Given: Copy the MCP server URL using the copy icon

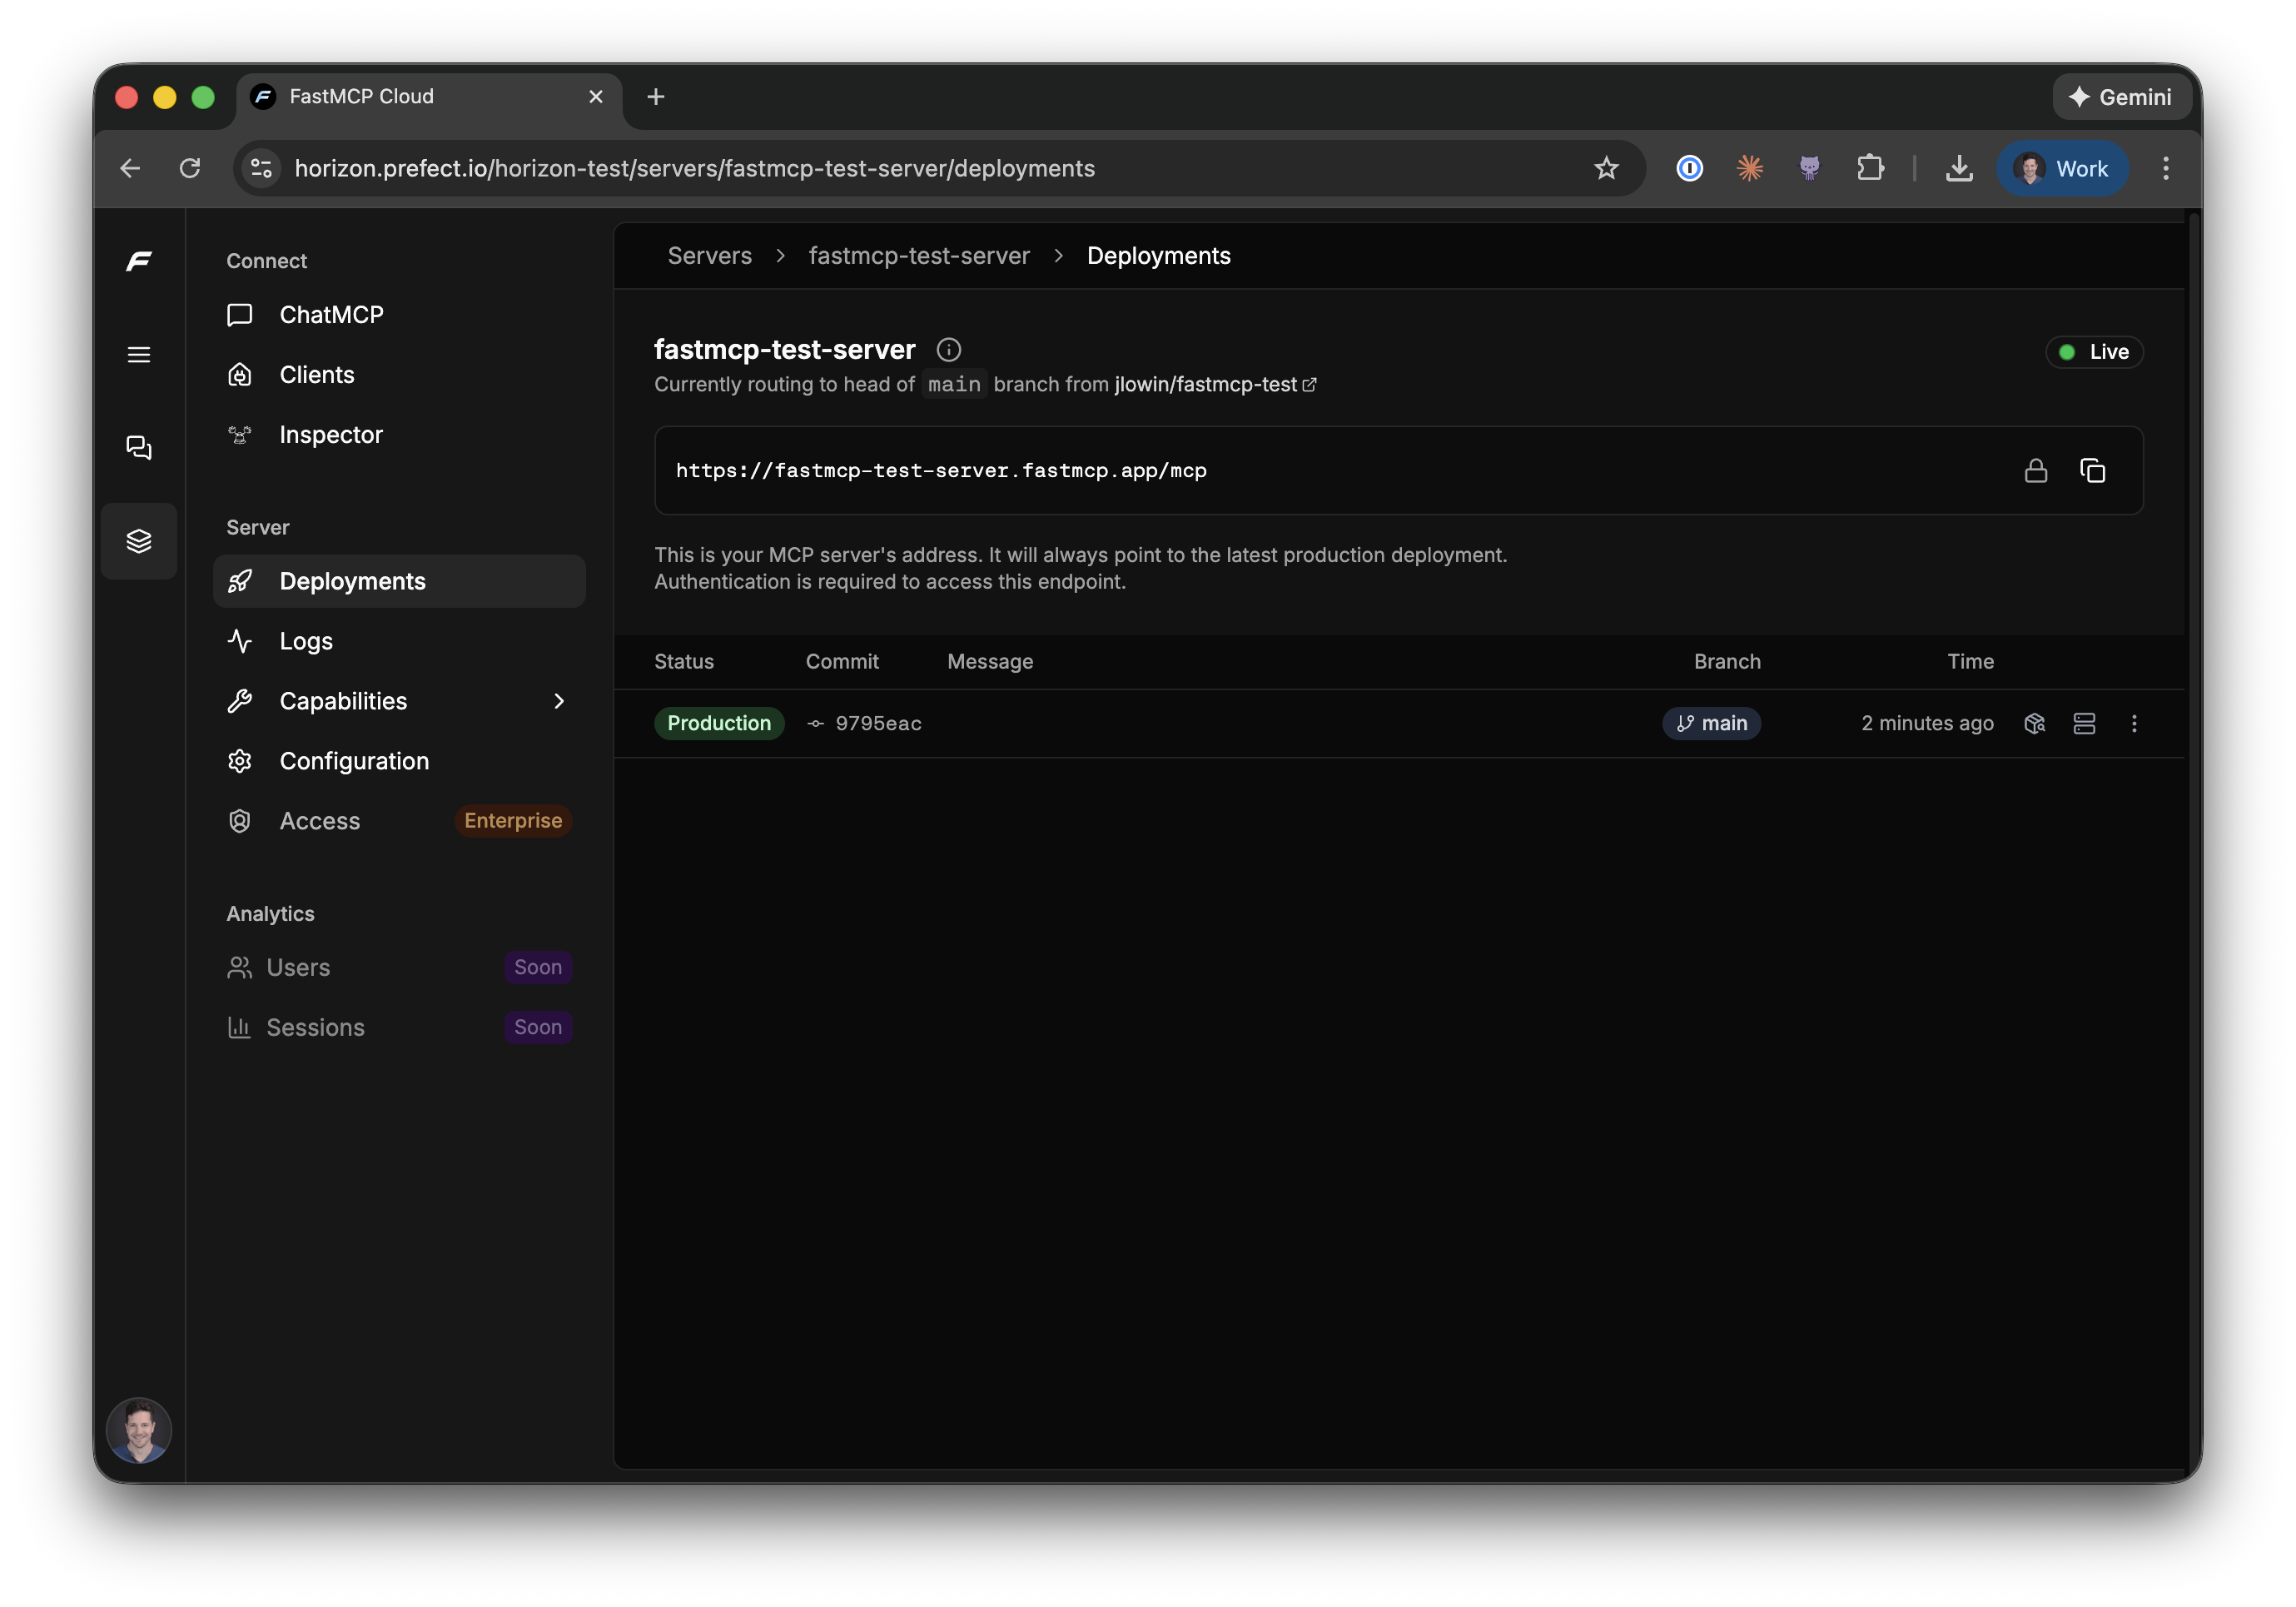Looking at the screenshot, I should point(2093,470).
